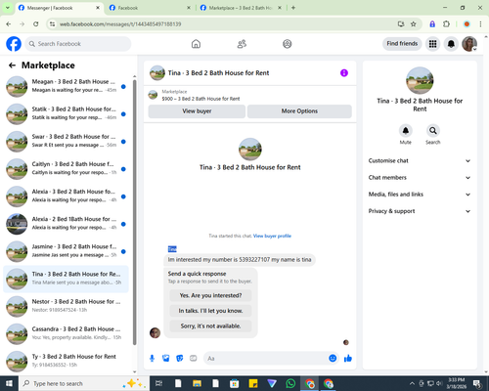Image resolution: width=489 pixels, height=391 pixels.
Task: Click Windows Type here to search box
Action: pos(84,383)
